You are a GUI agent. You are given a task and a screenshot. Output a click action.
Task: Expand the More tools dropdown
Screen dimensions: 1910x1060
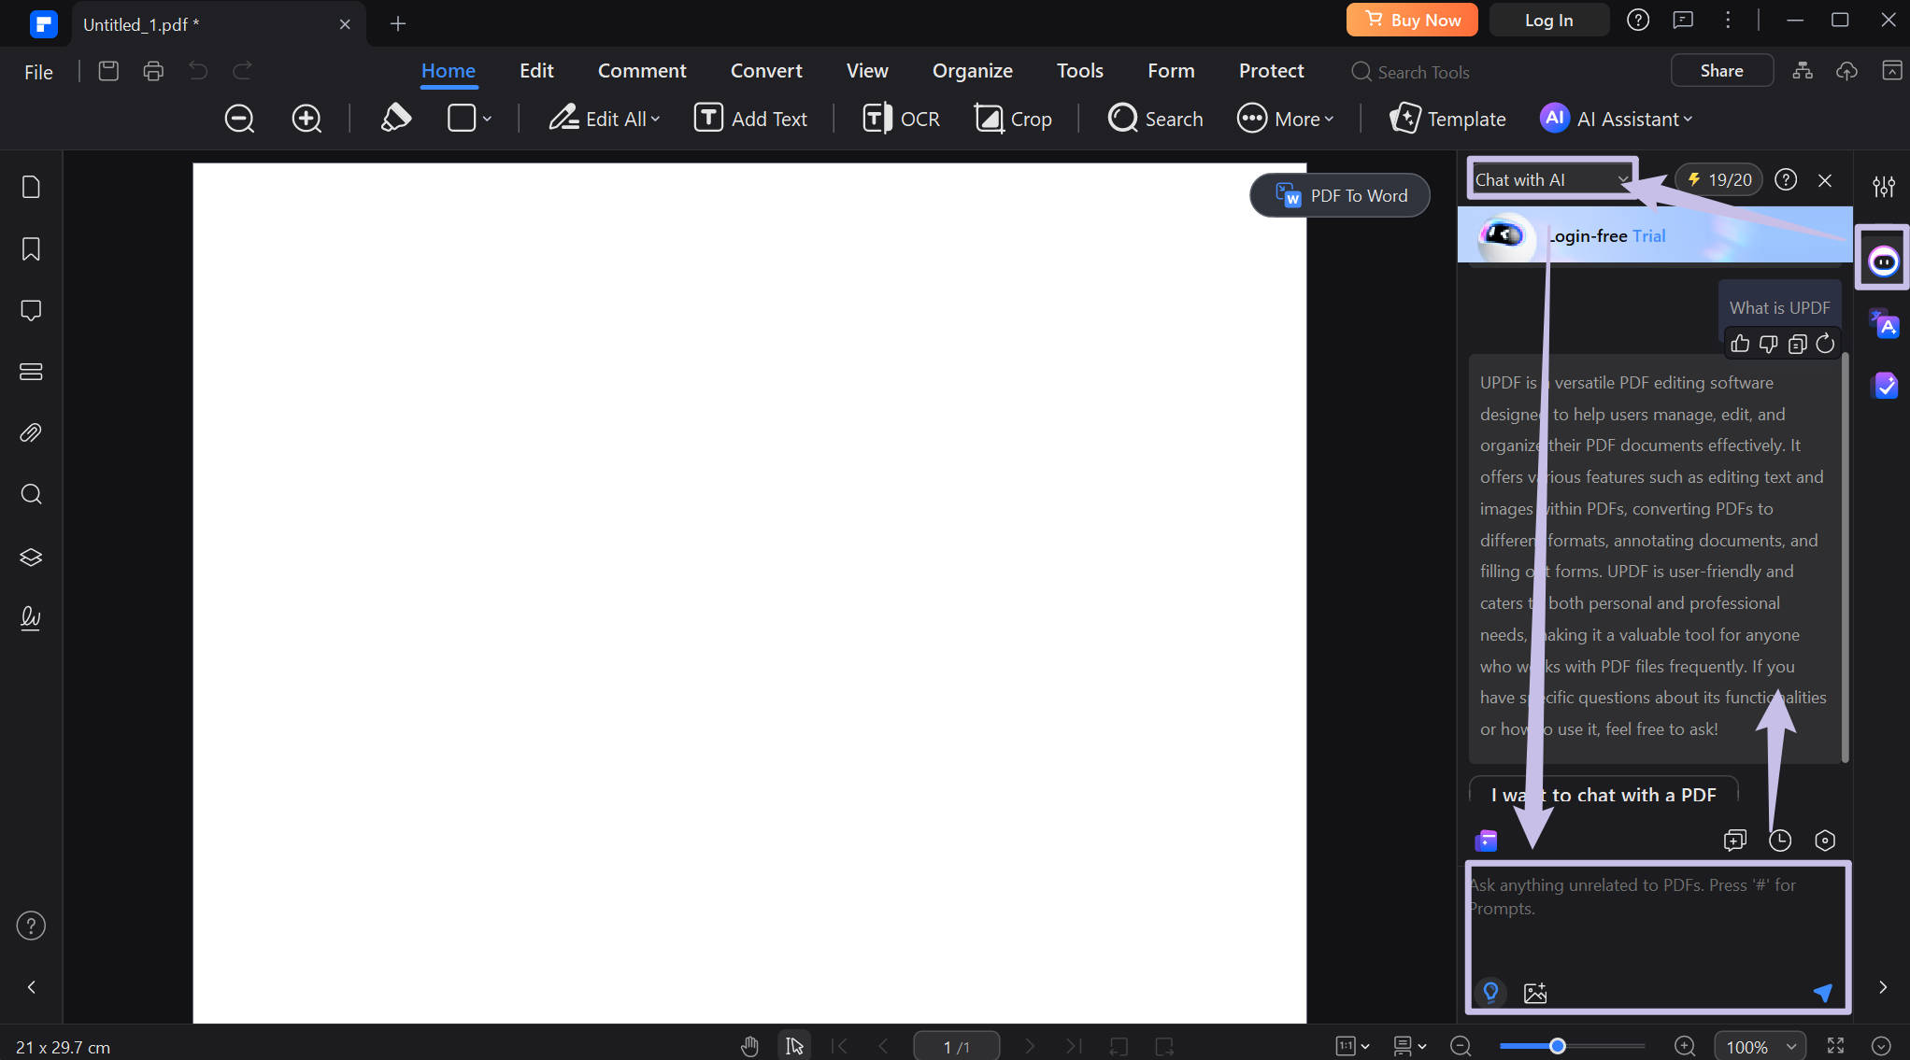tap(1286, 119)
